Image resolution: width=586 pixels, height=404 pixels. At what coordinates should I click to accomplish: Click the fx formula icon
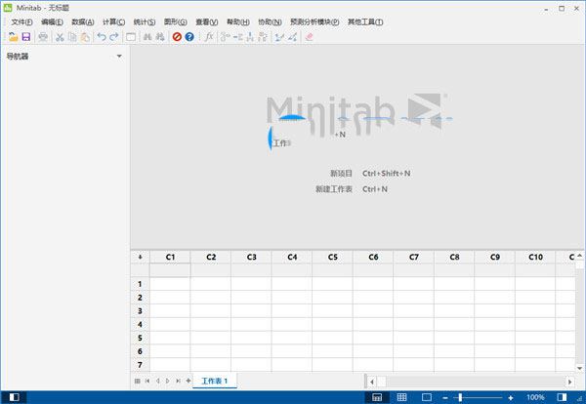(x=208, y=37)
